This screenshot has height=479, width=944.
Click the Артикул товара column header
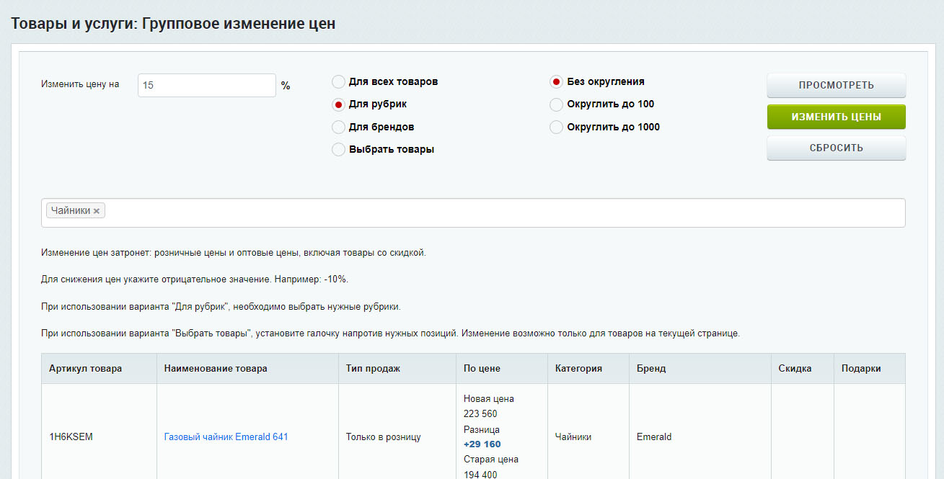tap(85, 368)
